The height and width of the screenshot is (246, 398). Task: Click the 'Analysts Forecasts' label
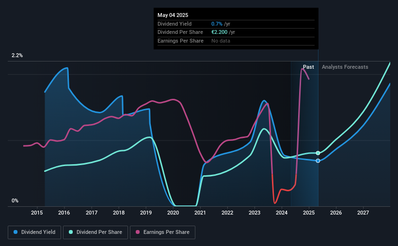pos(345,67)
